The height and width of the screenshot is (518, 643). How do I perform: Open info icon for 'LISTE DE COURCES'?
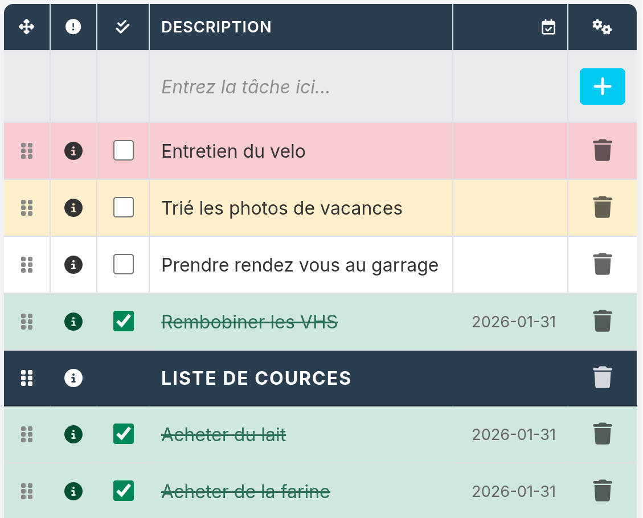click(x=73, y=378)
